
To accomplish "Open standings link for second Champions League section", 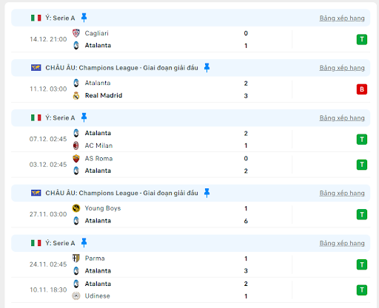I will (x=342, y=193).
